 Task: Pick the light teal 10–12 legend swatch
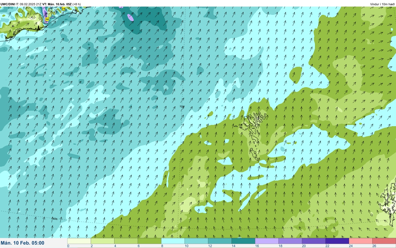pyautogui.click(x=197, y=241)
